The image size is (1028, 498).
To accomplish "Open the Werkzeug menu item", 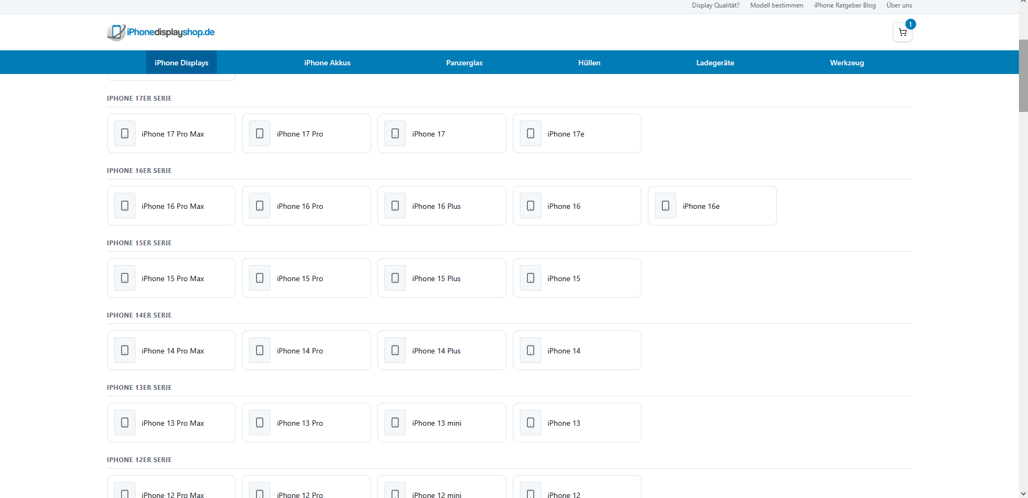I will (846, 63).
